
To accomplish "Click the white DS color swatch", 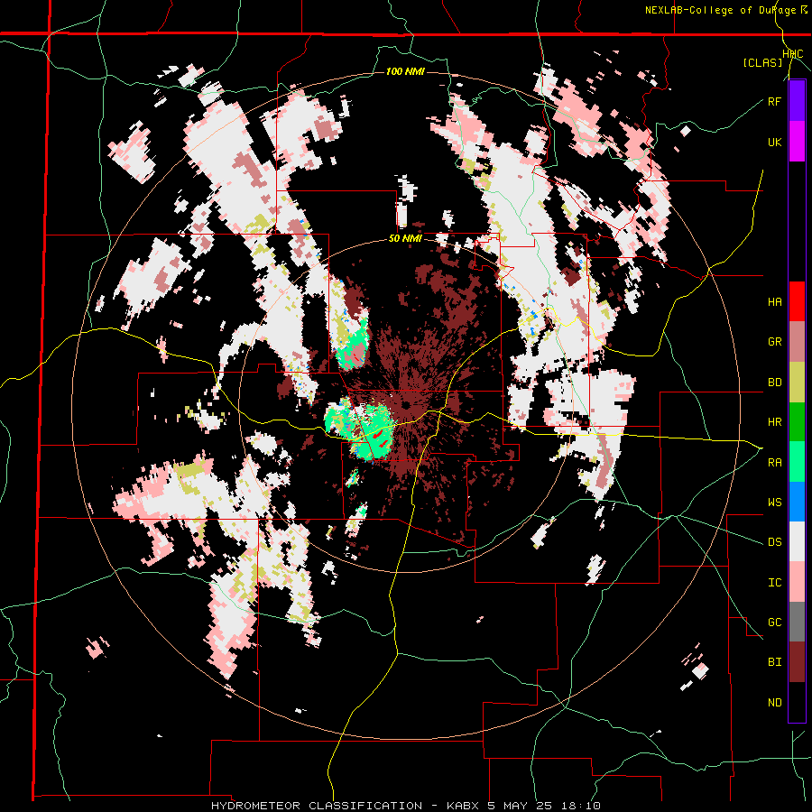I will point(797,541).
